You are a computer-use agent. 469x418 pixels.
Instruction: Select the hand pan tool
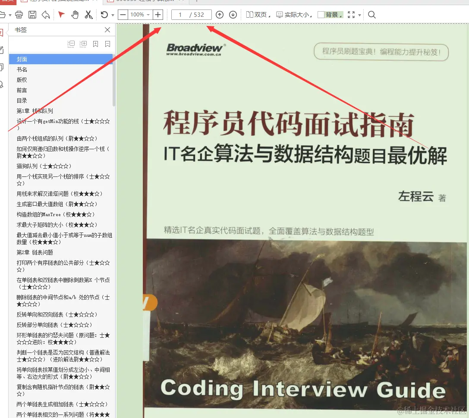pyautogui.click(x=75, y=14)
